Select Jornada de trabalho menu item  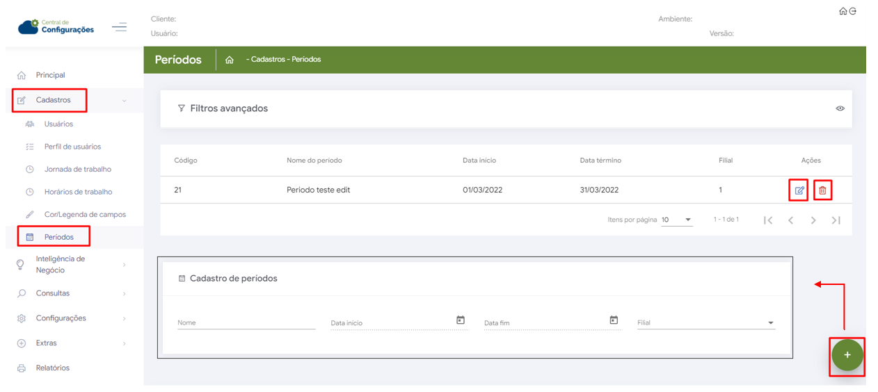(77, 169)
